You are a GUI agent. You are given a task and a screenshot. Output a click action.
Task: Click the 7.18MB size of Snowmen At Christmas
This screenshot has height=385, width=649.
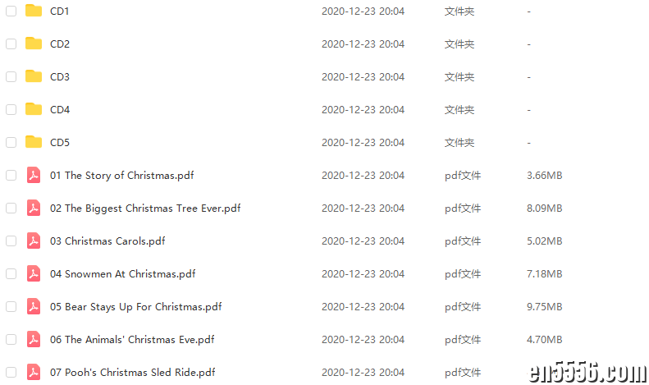(x=544, y=273)
